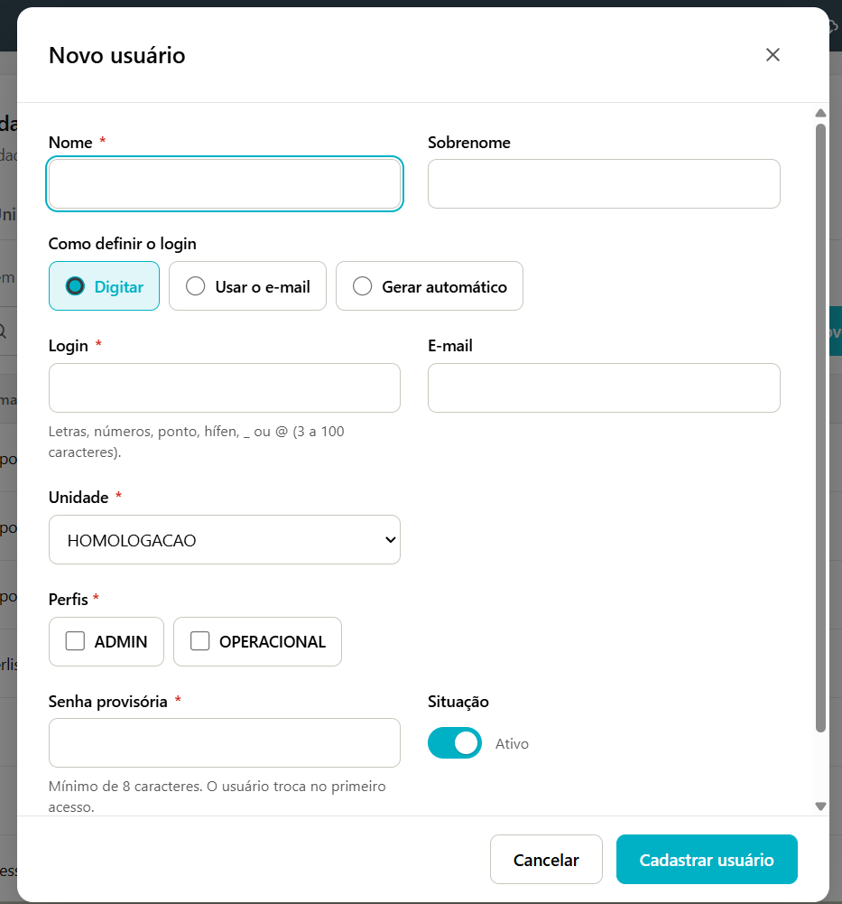The image size is (842, 904).
Task: Click the scrollbar down arrow
Action: pos(820,806)
